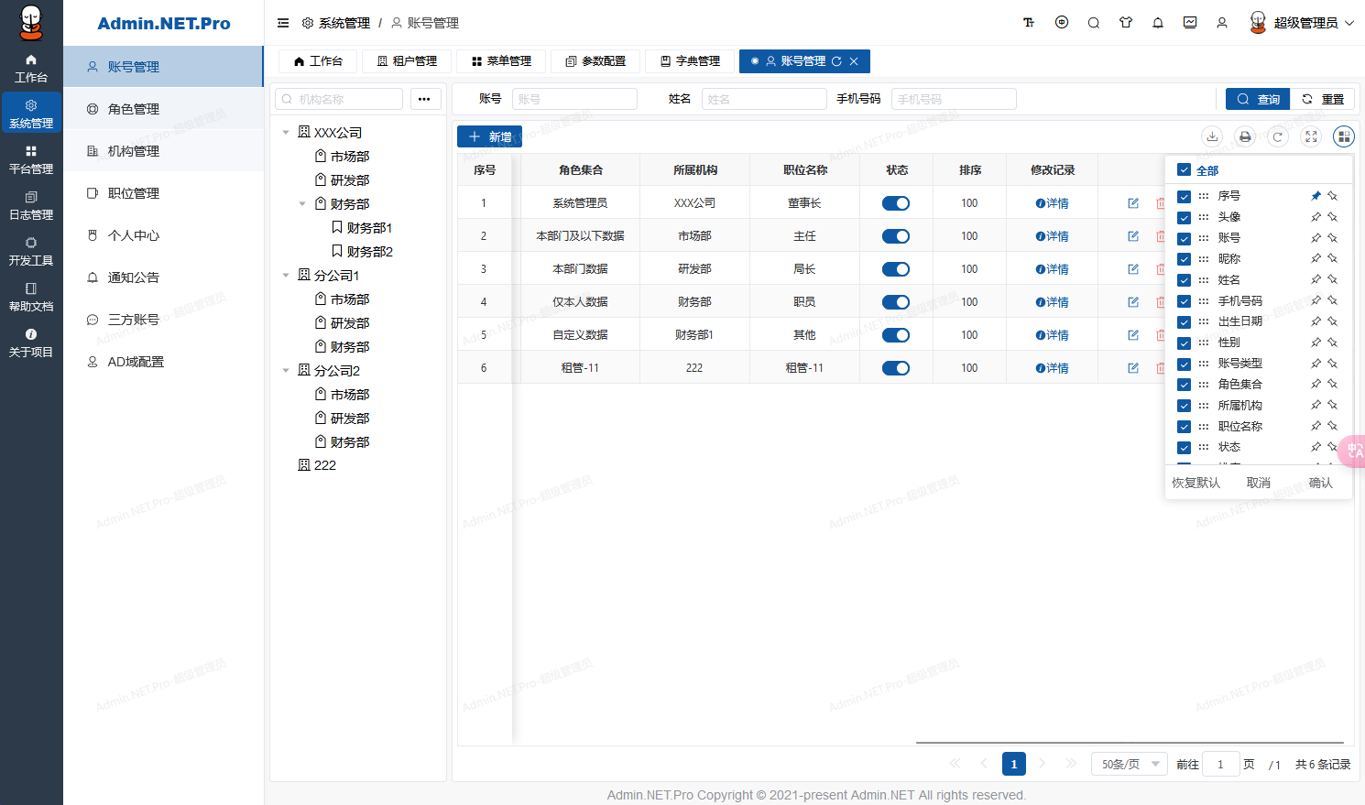Focus the 机构名称 search field
1365x805 pixels.
click(339, 99)
